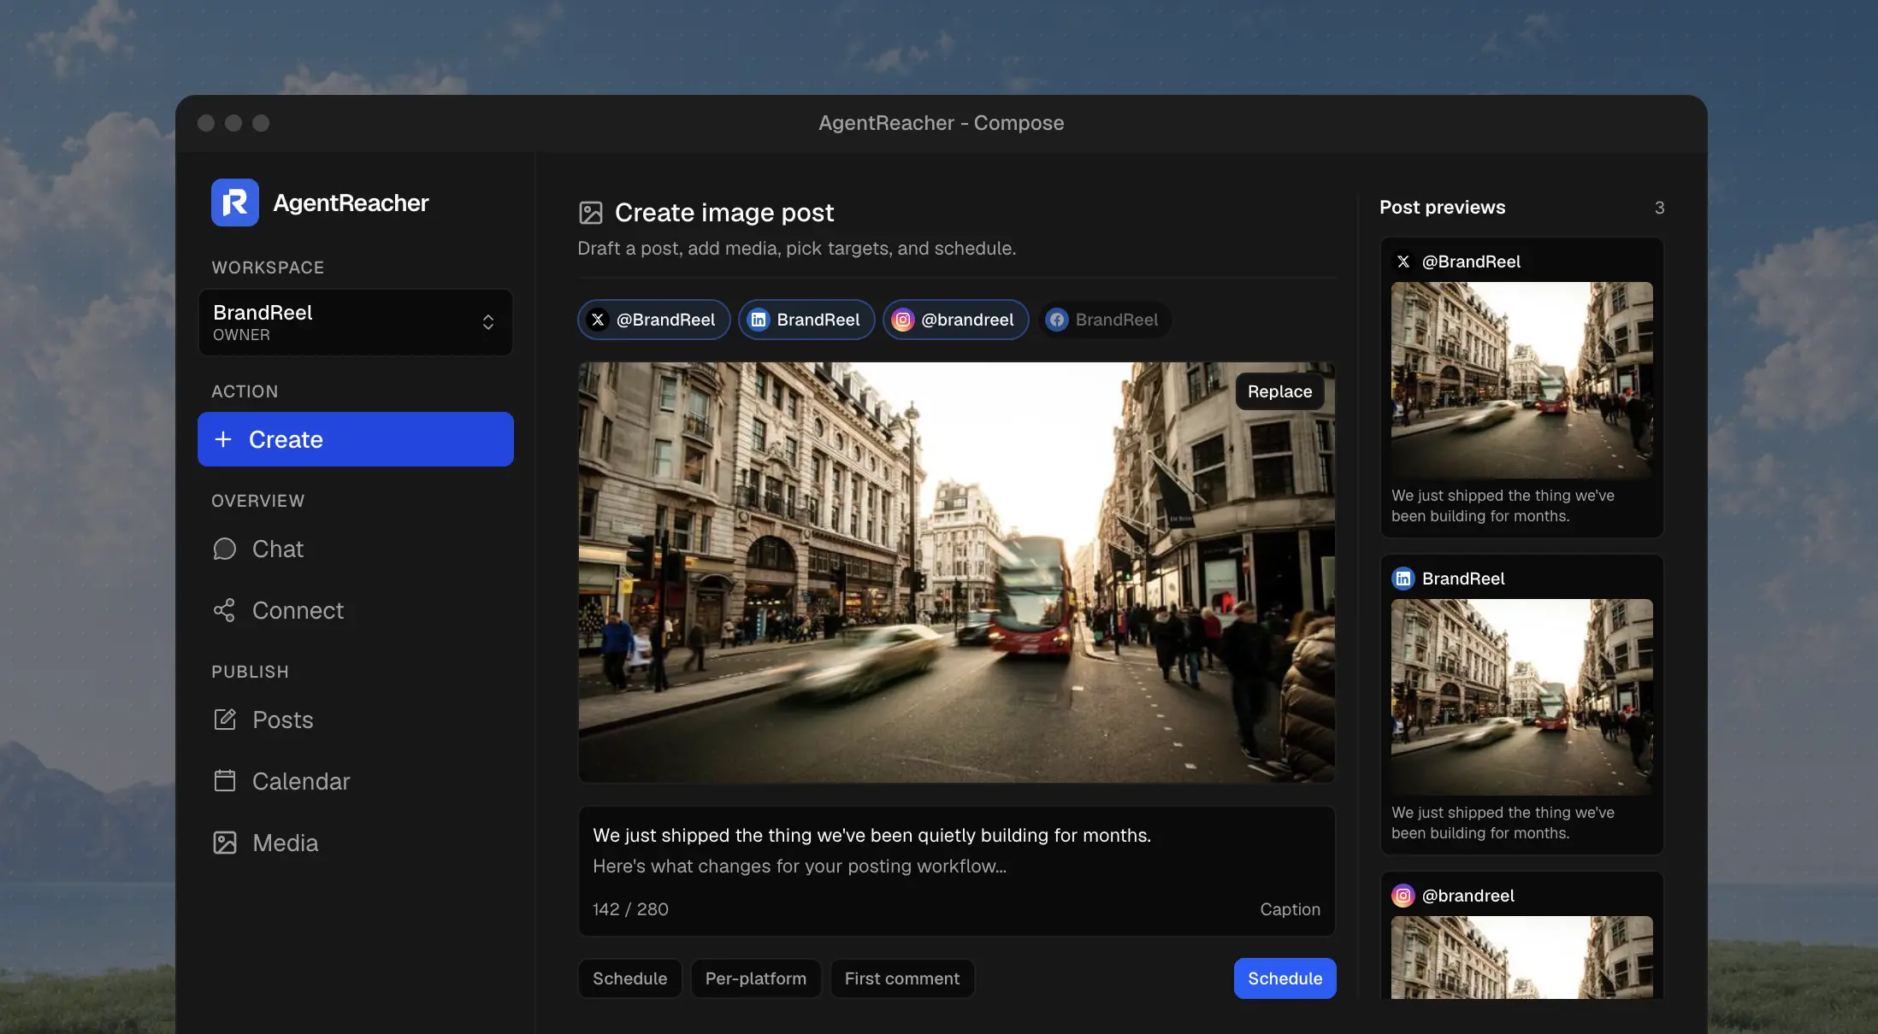Open the Chat speech bubble icon
Image resolution: width=1878 pixels, height=1034 pixels.
(x=224, y=549)
